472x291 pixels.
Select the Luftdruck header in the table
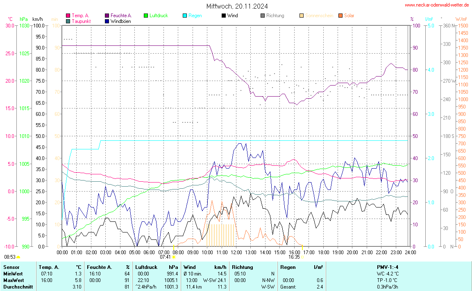click(x=146, y=267)
